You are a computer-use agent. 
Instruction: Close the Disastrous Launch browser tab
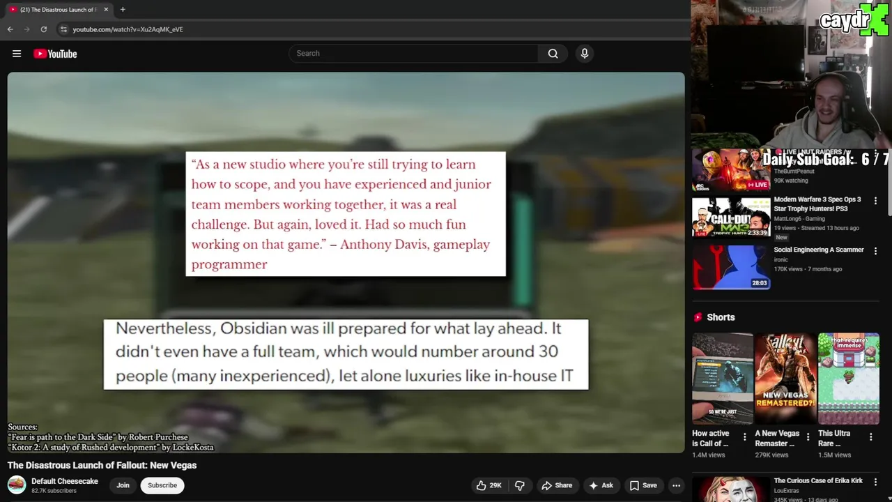tap(106, 10)
